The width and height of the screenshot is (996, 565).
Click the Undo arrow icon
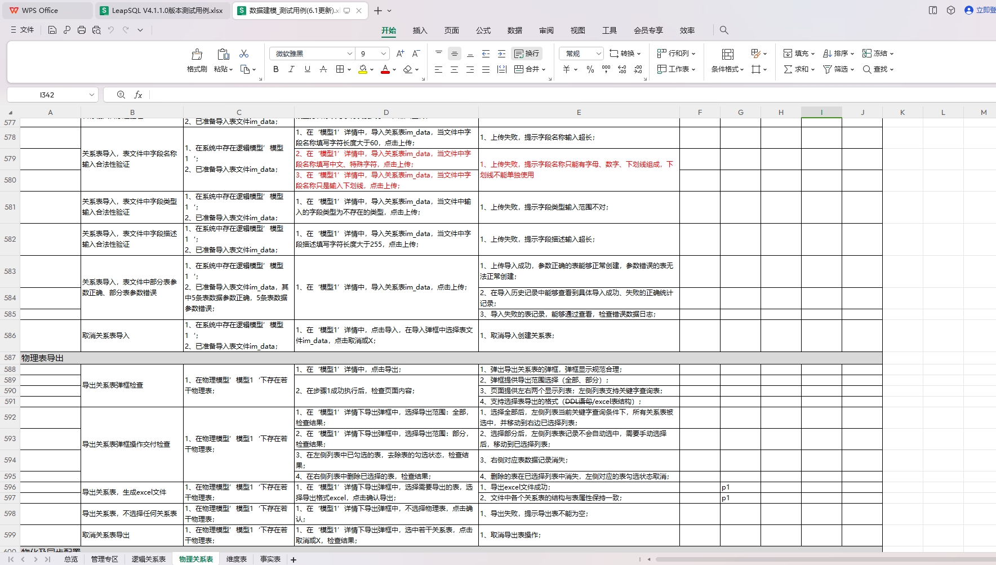coord(111,30)
